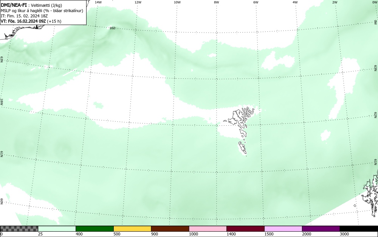Click the 60N label on left edge

[x=2, y=201]
